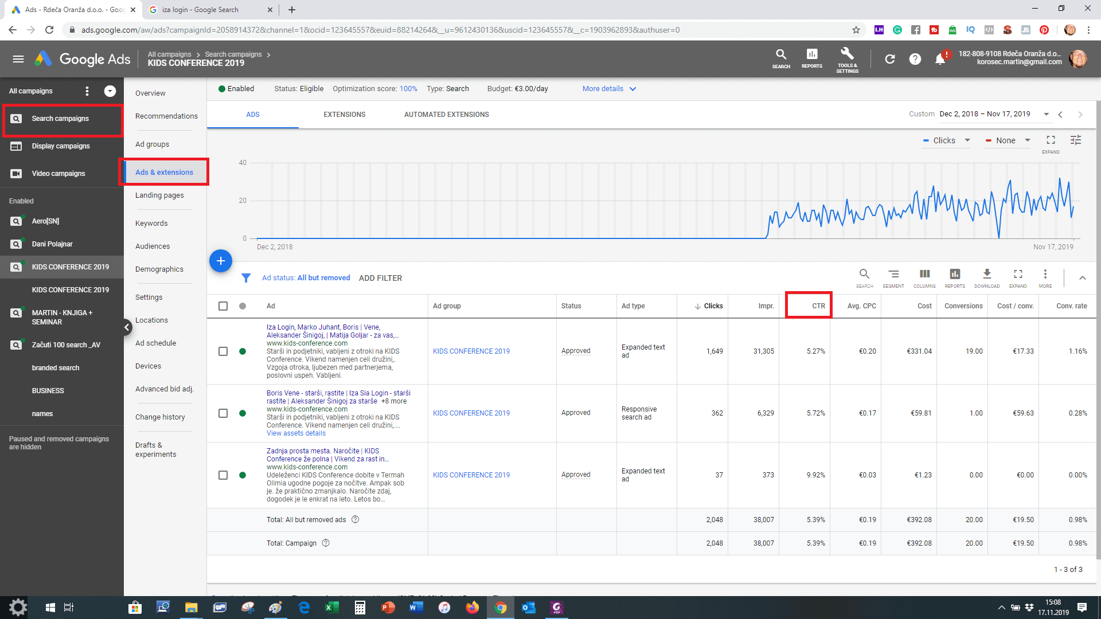This screenshot has height=619, width=1101.
Task: Sort table by CTR column header
Action: click(x=818, y=306)
